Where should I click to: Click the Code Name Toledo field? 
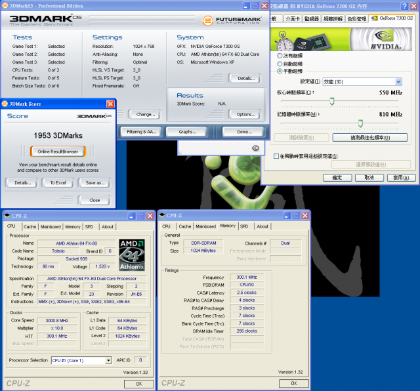[58, 251]
